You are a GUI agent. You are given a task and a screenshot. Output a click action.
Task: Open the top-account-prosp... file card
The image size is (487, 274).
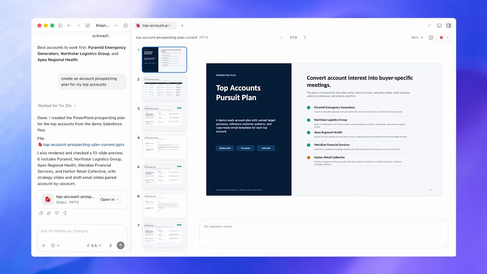click(82, 199)
